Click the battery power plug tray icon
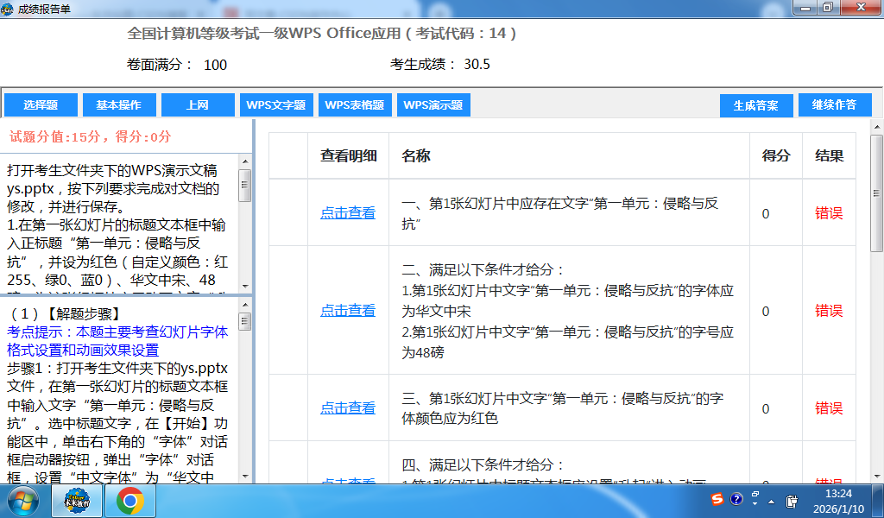The height and width of the screenshot is (518, 884). coord(792,501)
